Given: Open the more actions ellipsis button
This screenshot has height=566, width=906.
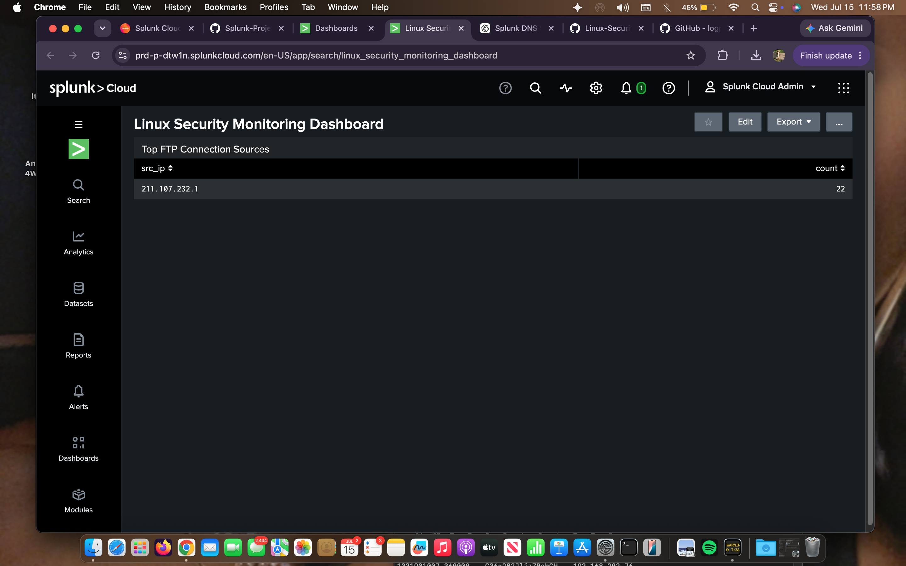Looking at the screenshot, I should pyautogui.click(x=839, y=122).
